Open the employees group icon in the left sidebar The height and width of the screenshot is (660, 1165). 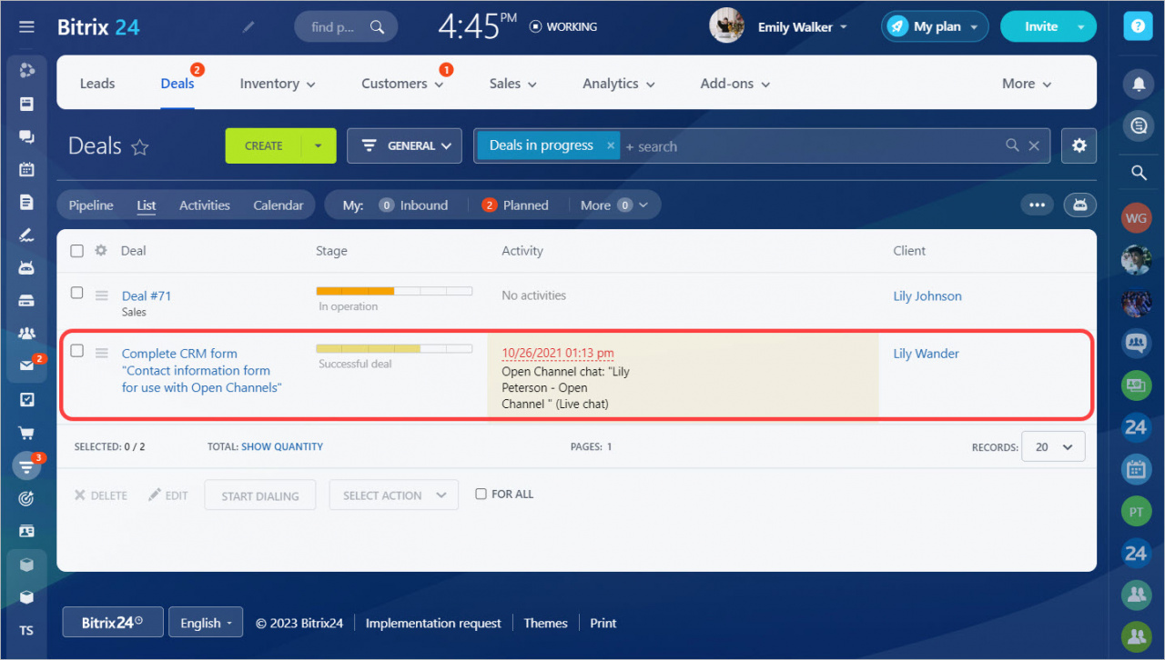tap(26, 333)
